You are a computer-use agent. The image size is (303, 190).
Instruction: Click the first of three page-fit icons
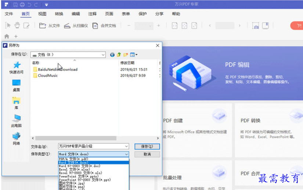(174, 25)
